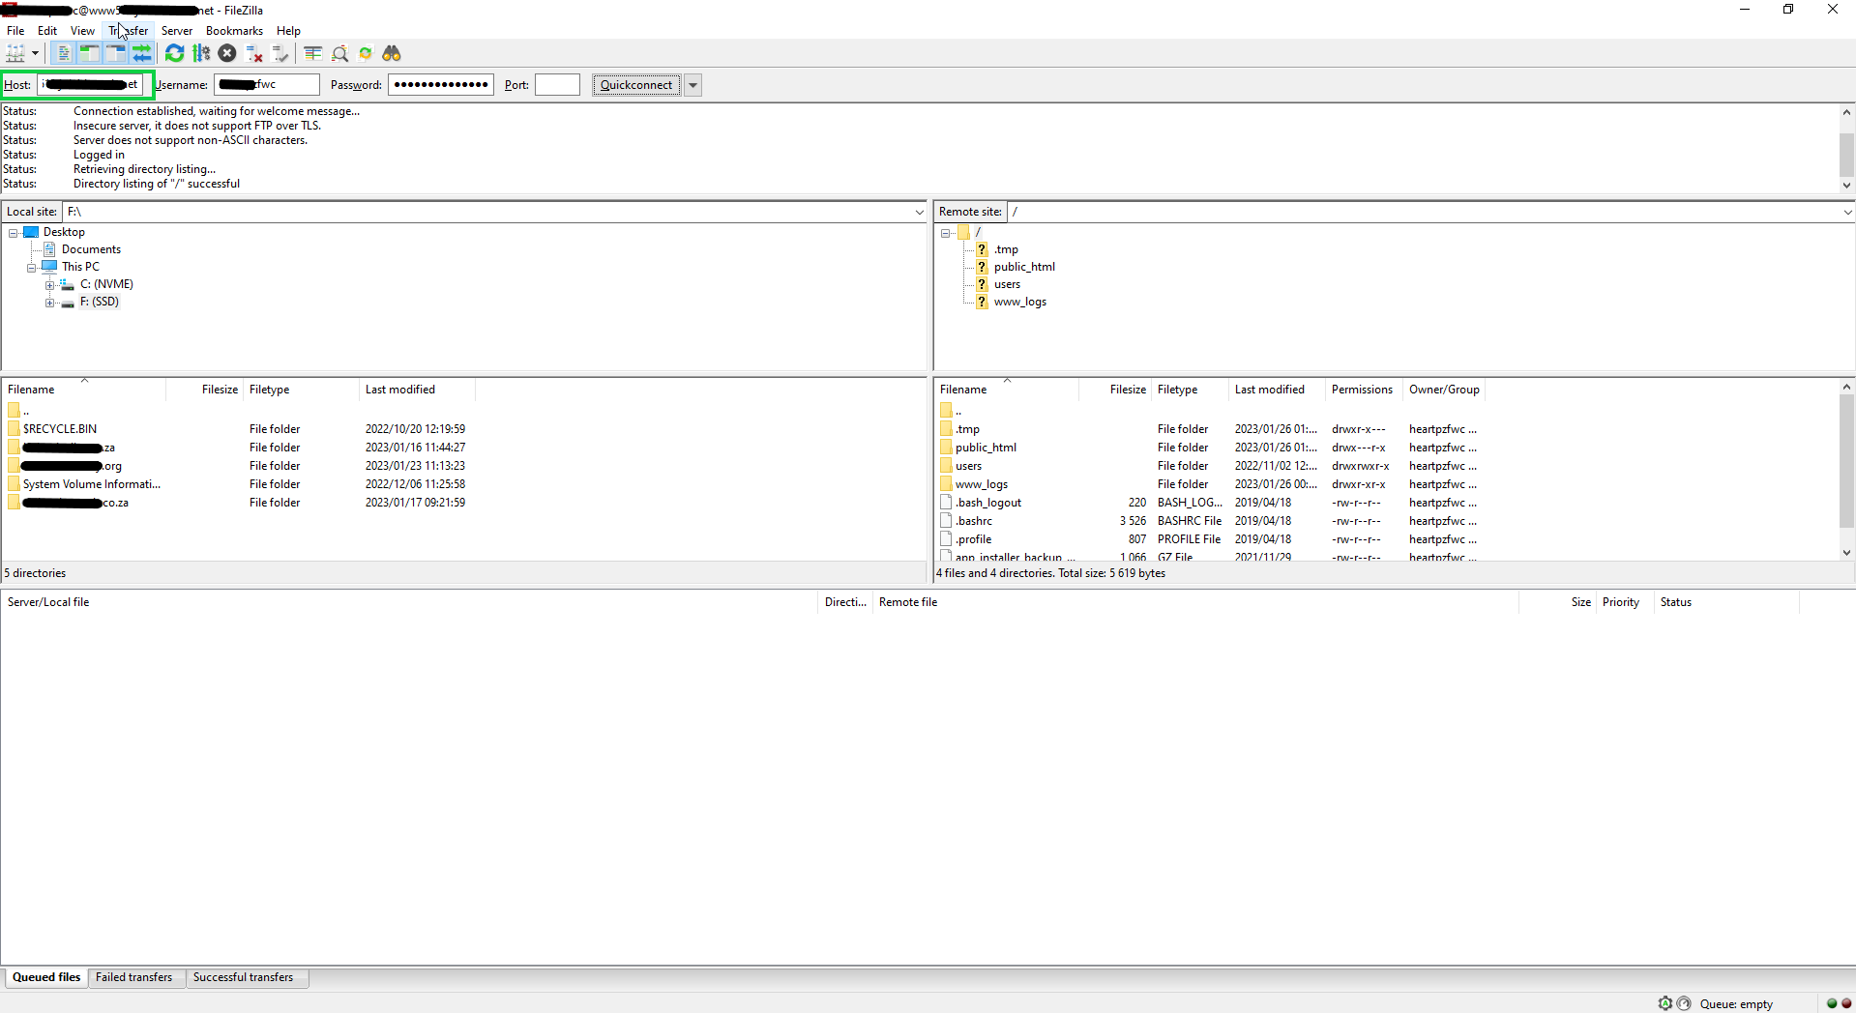The image size is (1856, 1013).
Task: Toggle processing of the transfer queue
Action: (x=201, y=54)
